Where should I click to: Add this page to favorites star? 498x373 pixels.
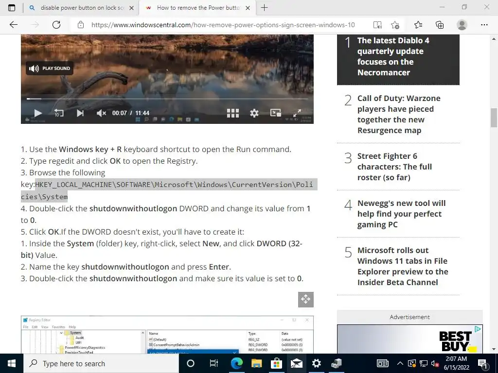click(395, 25)
